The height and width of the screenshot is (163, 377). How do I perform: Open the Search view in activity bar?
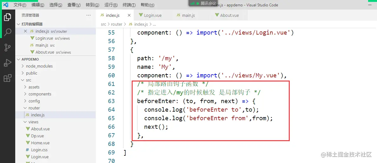point(7,32)
